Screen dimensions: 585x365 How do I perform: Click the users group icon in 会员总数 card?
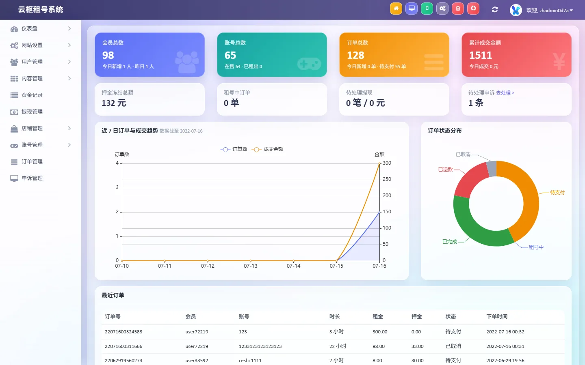click(187, 62)
